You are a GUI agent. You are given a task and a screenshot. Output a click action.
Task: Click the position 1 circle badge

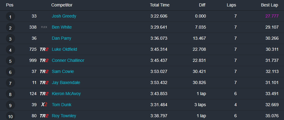10,17
